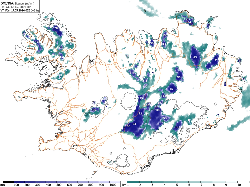Click the '170' visibility value

click(37, 42)
